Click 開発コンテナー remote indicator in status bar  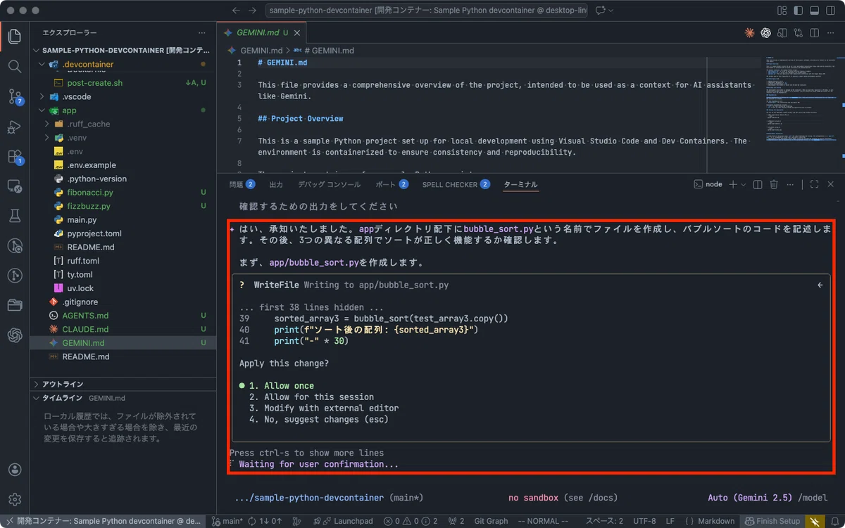point(102,521)
